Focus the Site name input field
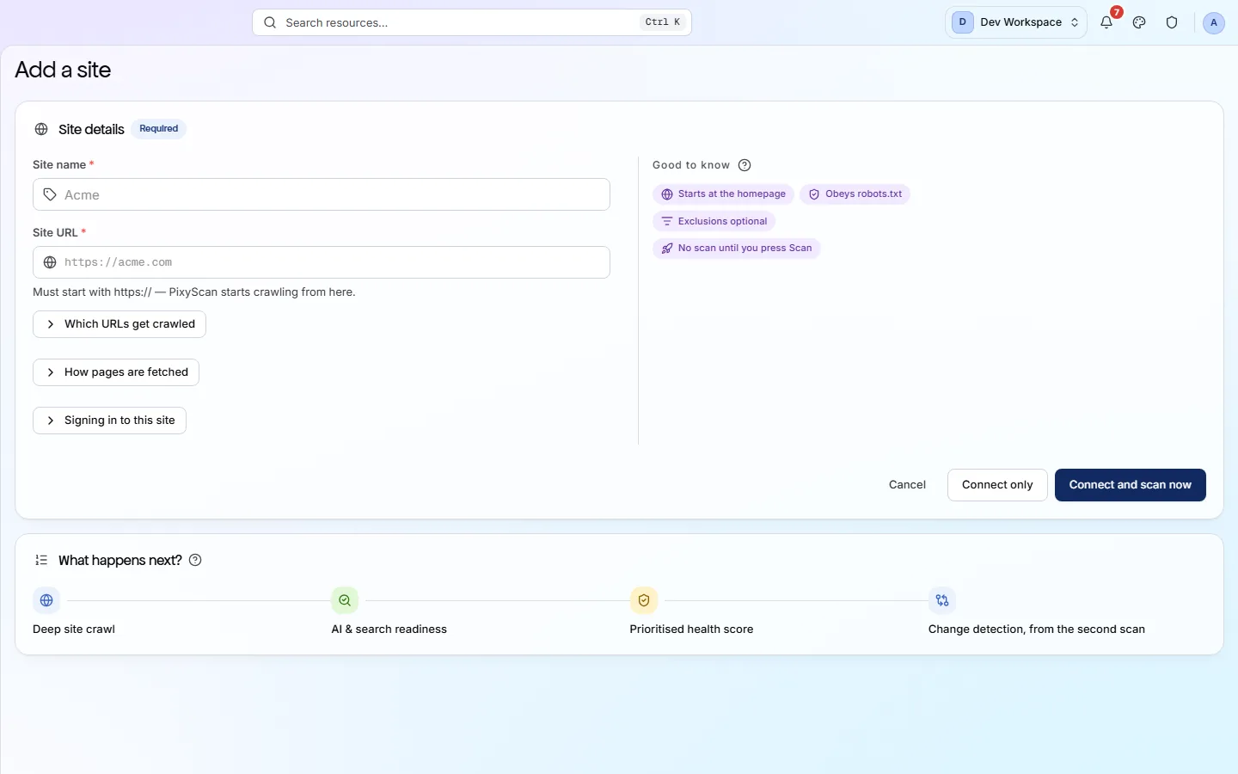The image size is (1238, 774). 322,194
